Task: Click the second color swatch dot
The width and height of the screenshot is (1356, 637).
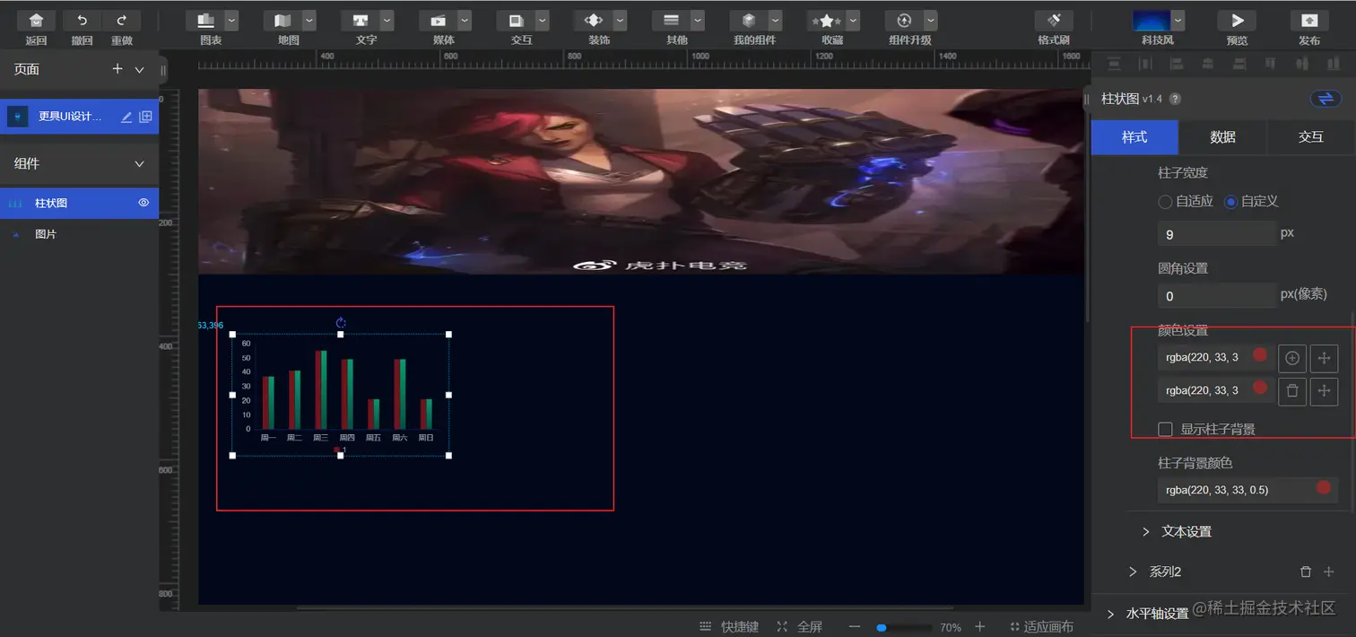Action: coord(1259,388)
